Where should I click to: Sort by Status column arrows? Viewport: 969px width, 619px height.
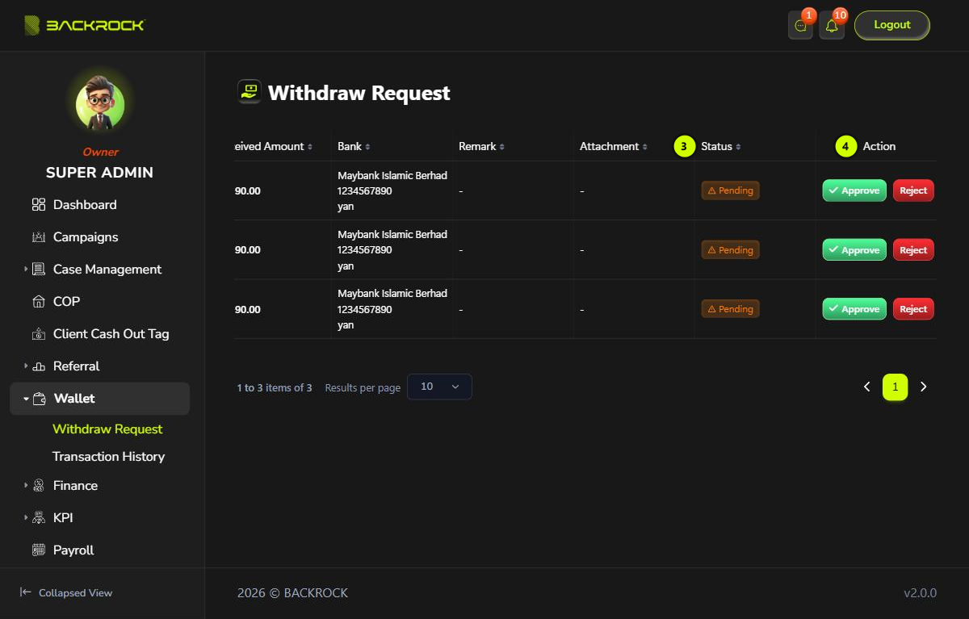click(x=738, y=147)
